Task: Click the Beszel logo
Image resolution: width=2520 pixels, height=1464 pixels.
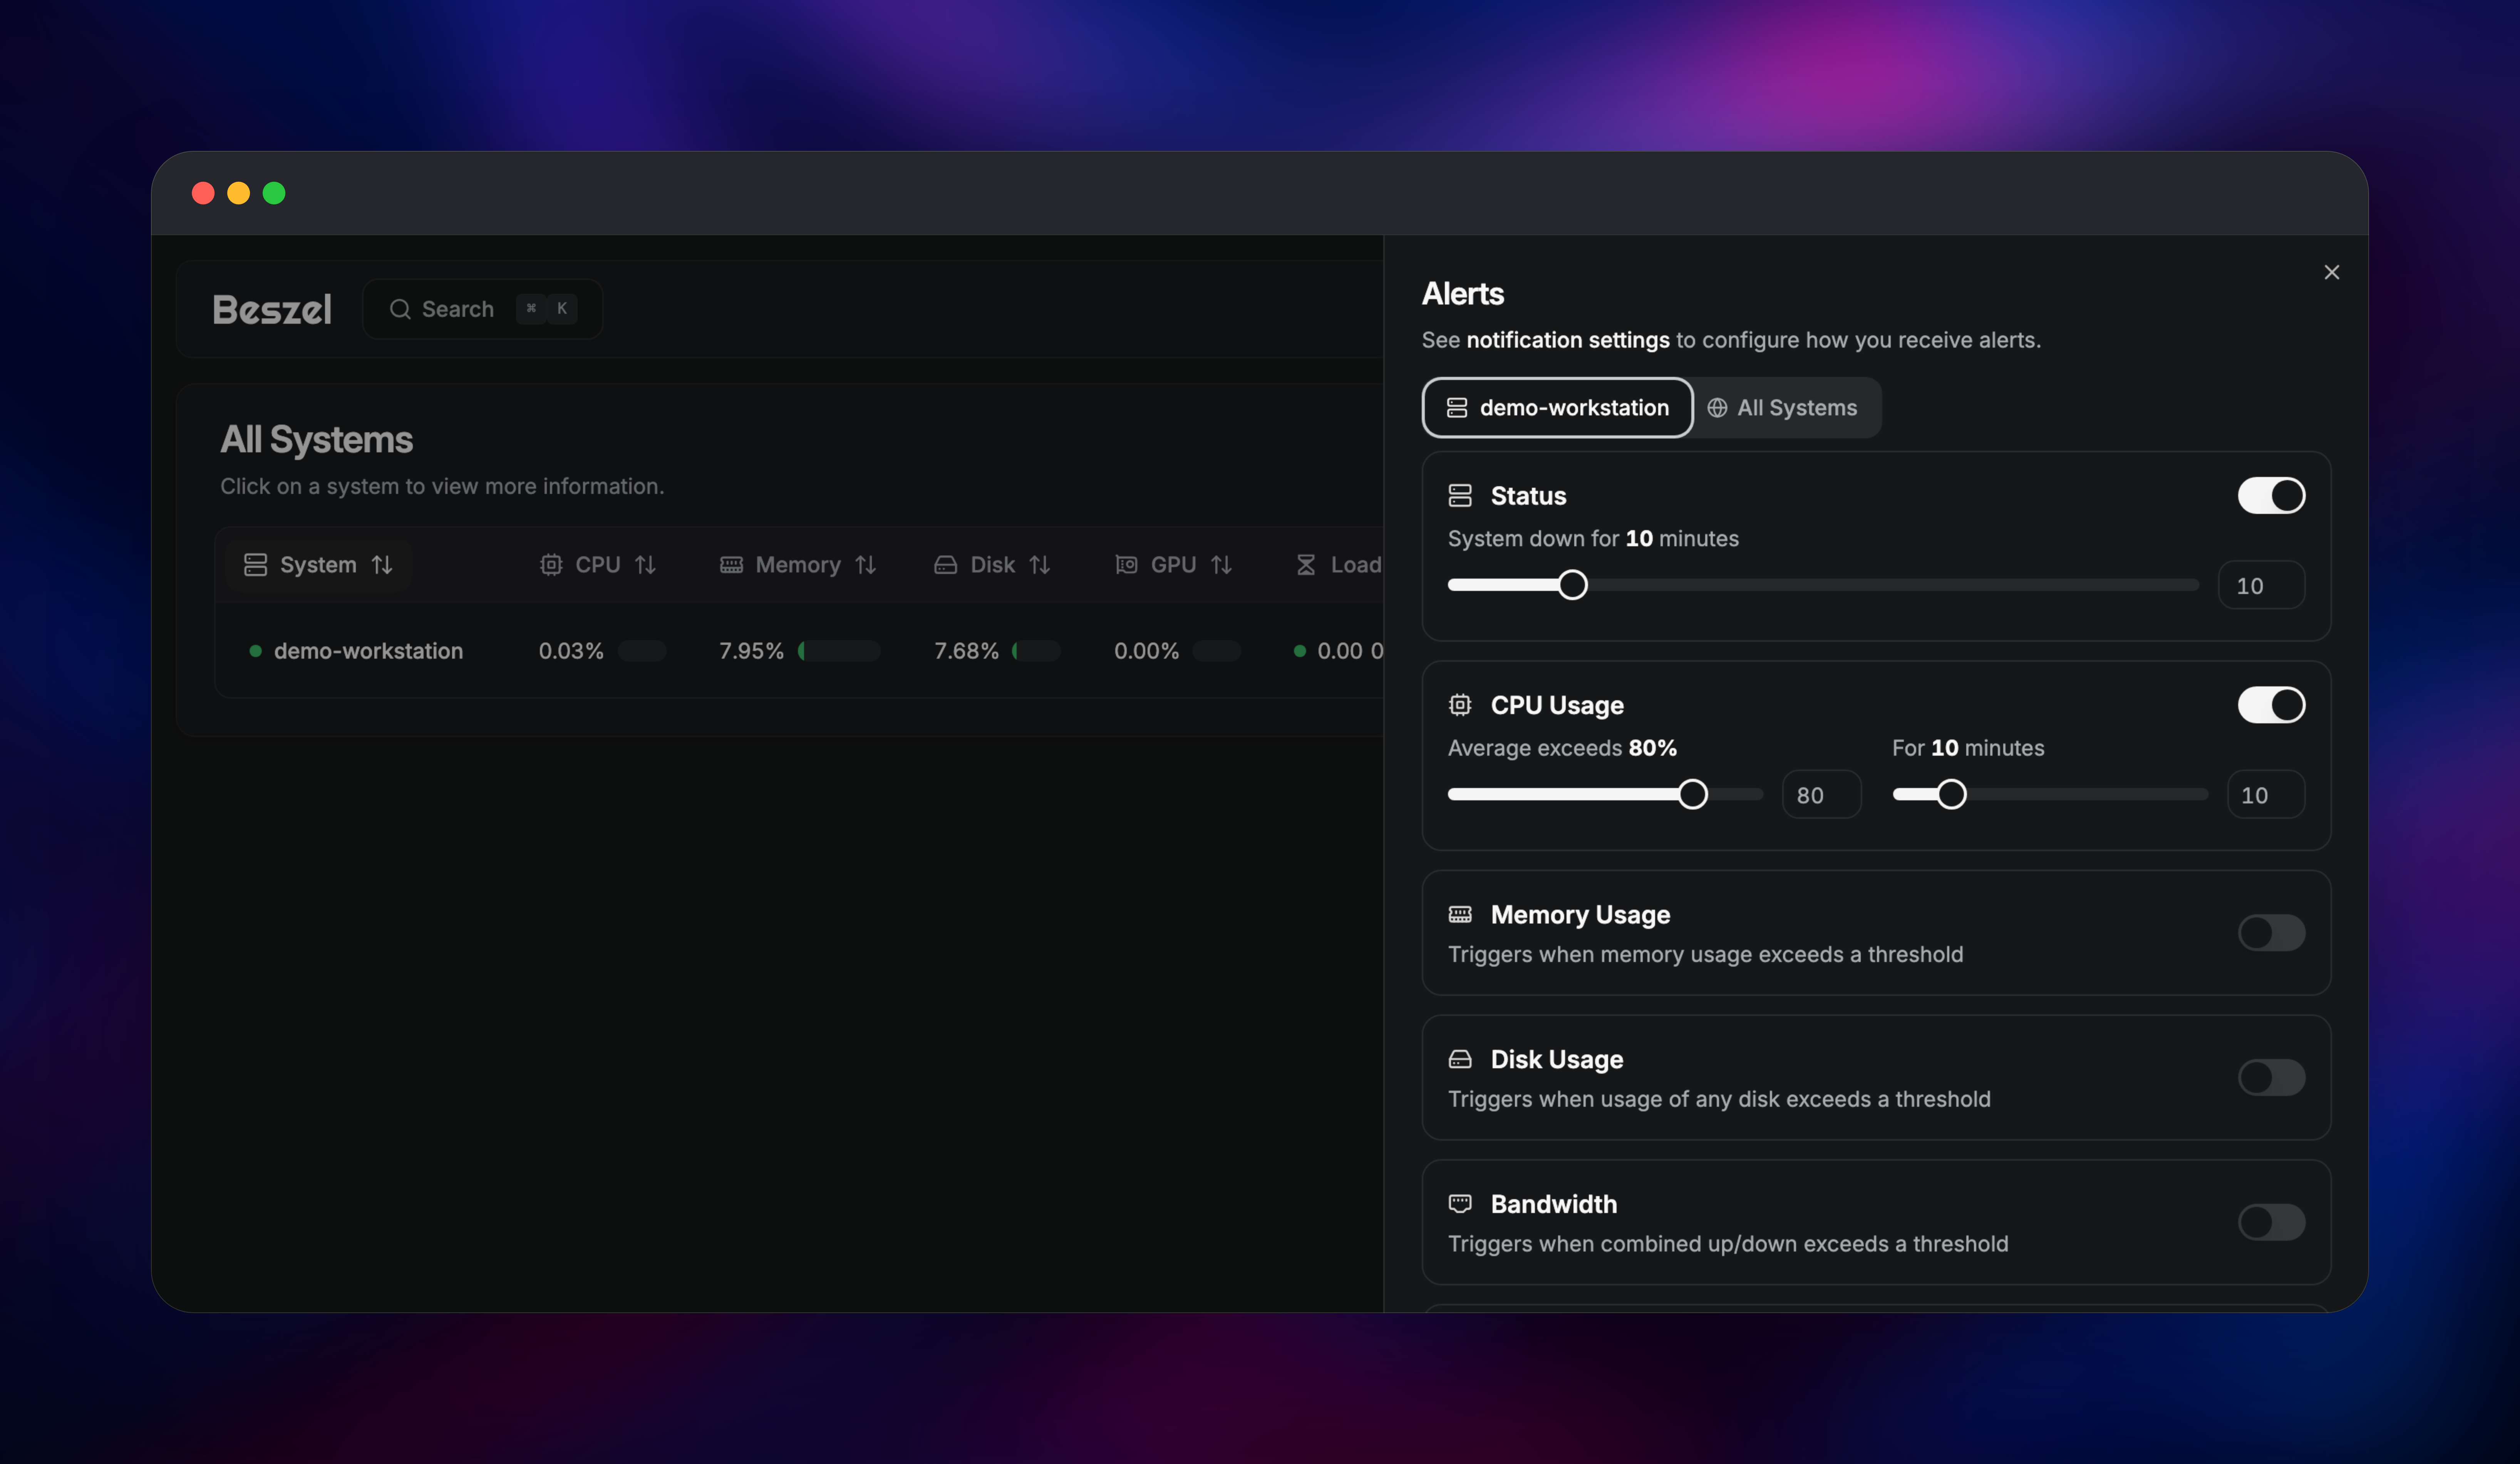Action: tap(272, 309)
